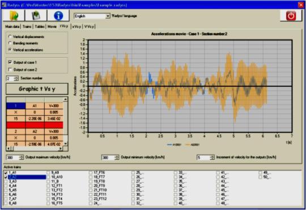Click the orange legend entry below chart
306x210 pixels.
tap(193, 145)
